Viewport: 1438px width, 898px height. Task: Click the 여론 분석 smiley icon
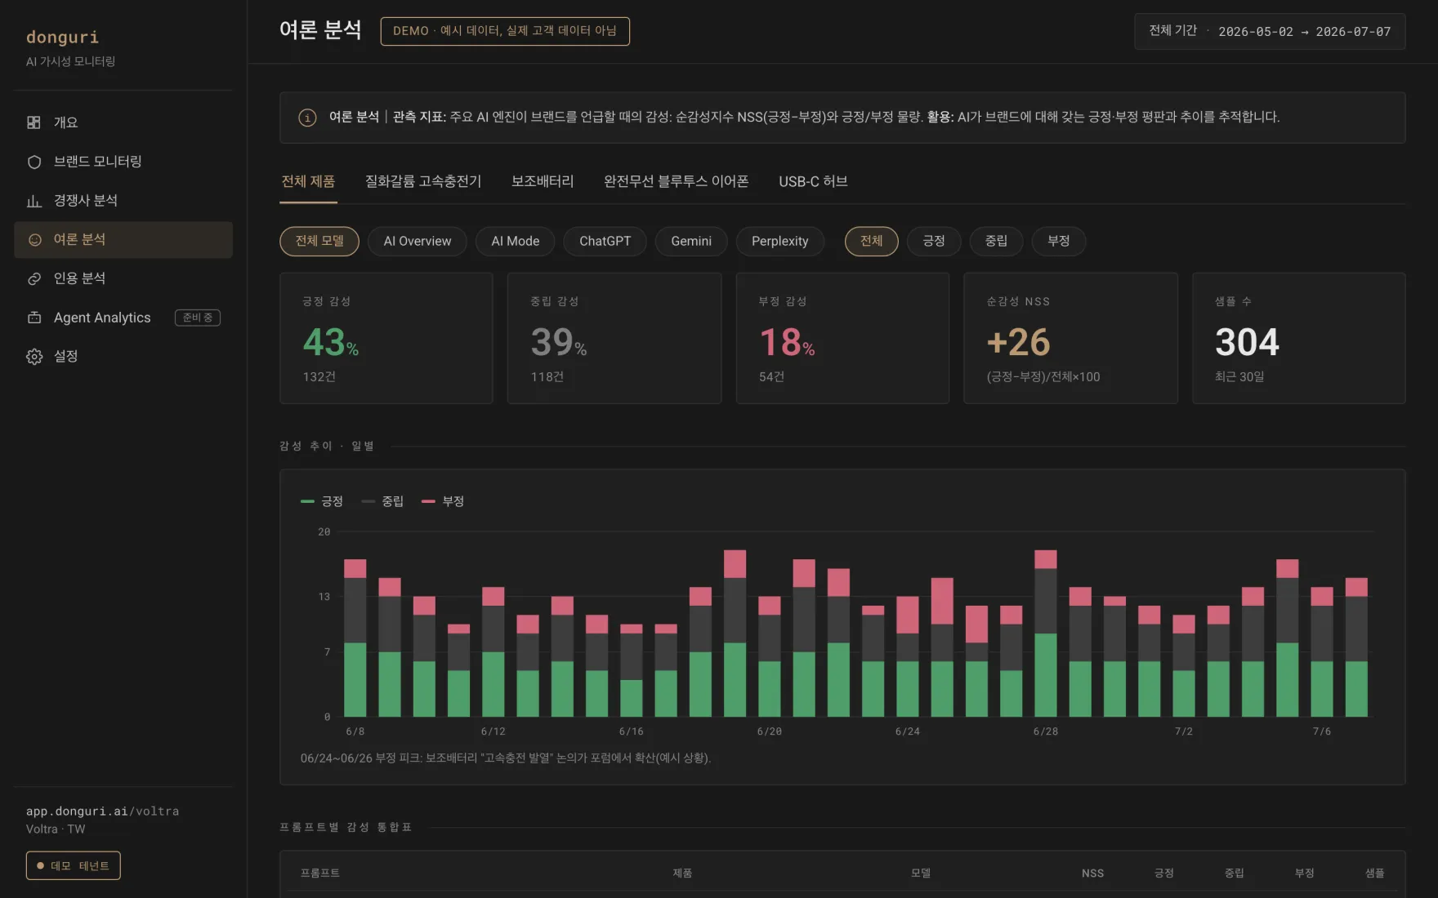pyautogui.click(x=34, y=240)
